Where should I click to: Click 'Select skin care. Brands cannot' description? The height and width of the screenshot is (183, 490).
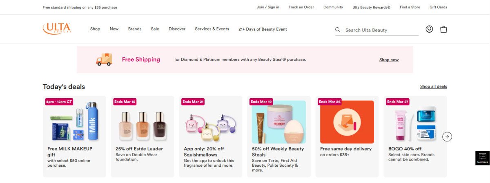(412, 157)
